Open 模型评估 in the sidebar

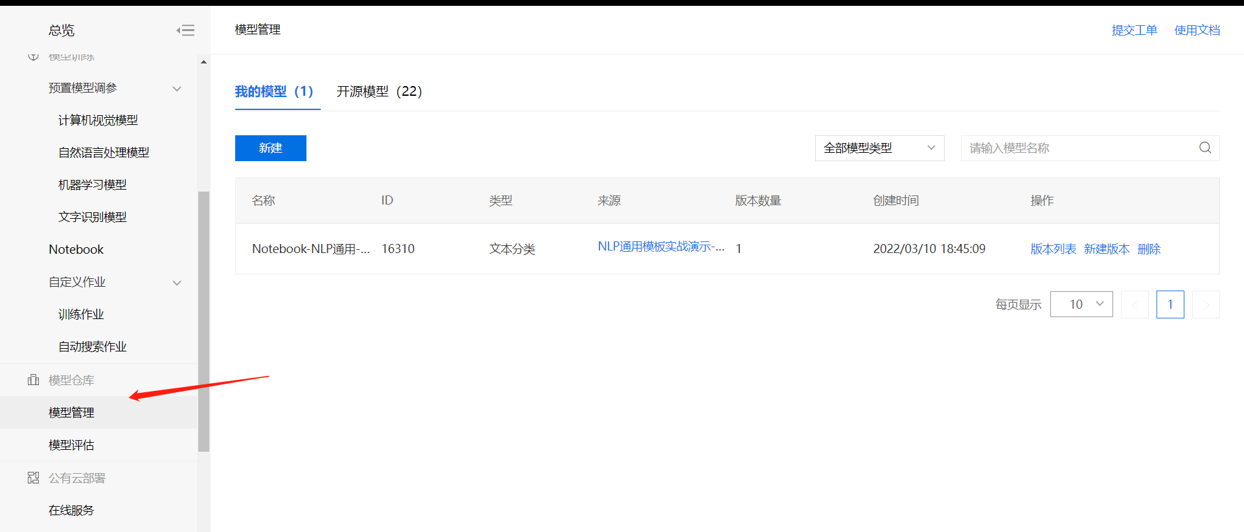pyautogui.click(x=71, y=445)
